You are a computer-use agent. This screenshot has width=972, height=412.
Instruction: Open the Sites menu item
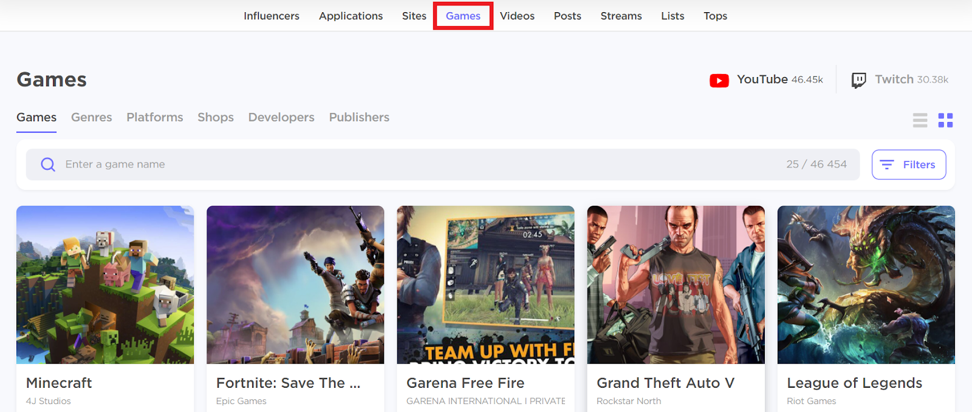pos(414,16)
